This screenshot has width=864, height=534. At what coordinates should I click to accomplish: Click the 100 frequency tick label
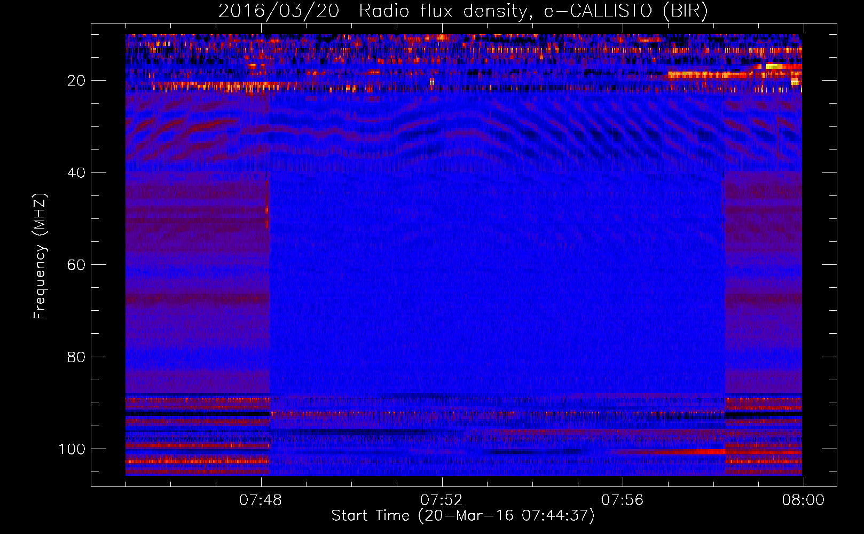pyautogui.click(x=72, y=449)
